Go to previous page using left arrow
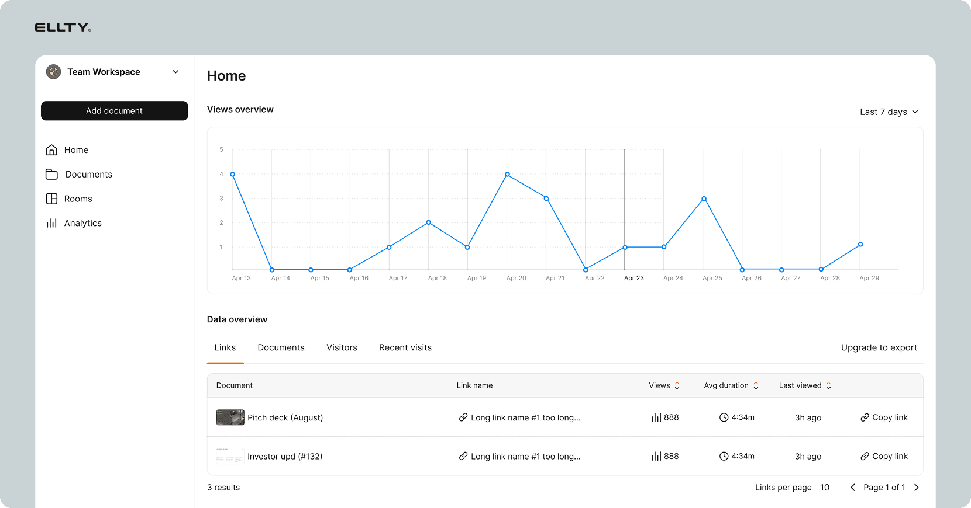Image resolution: width=971 pixels, height=508 pixels. tap(852, 488)
